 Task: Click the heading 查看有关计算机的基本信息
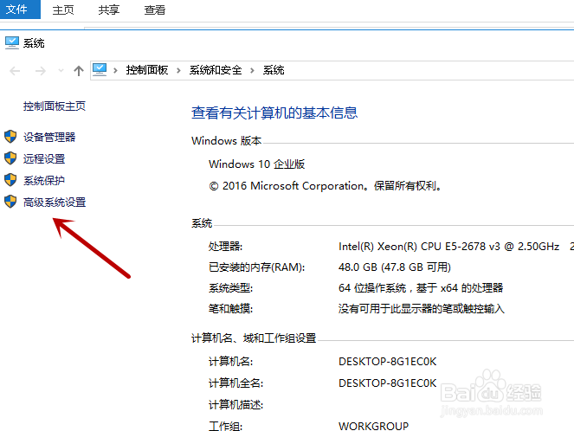click(x=274, y=113)
